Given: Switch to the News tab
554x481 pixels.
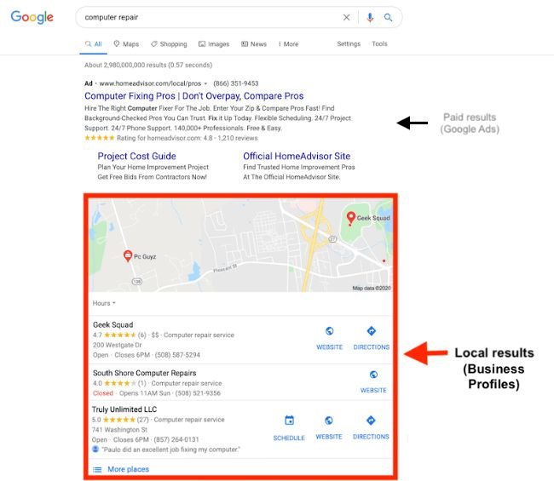Looking at the screenshot, I should click(254, 44).
